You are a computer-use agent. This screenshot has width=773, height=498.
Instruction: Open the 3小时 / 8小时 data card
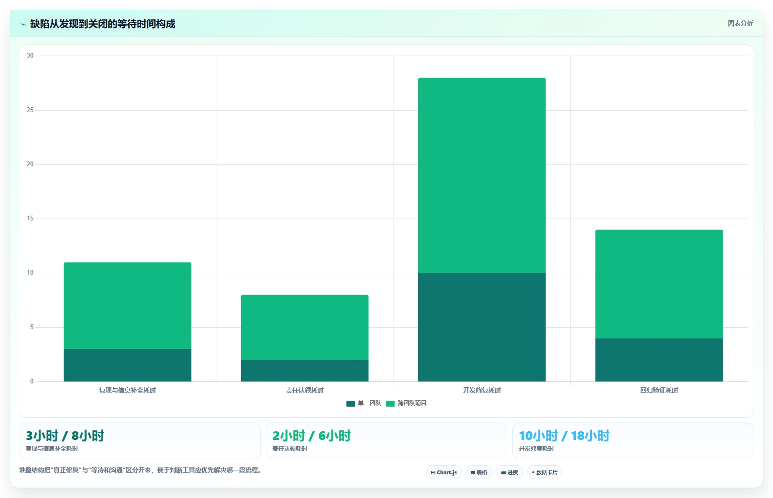pos(140,440)
